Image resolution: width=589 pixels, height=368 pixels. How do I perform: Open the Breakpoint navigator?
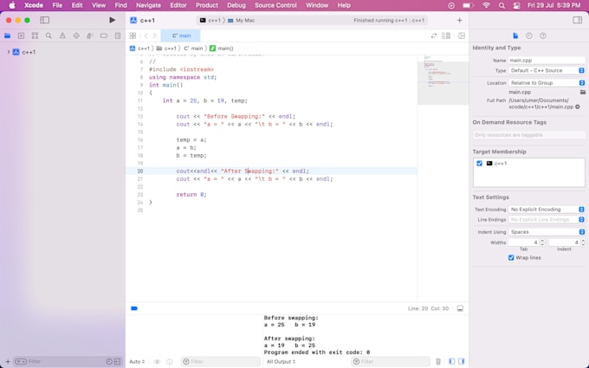coord(104,36)
